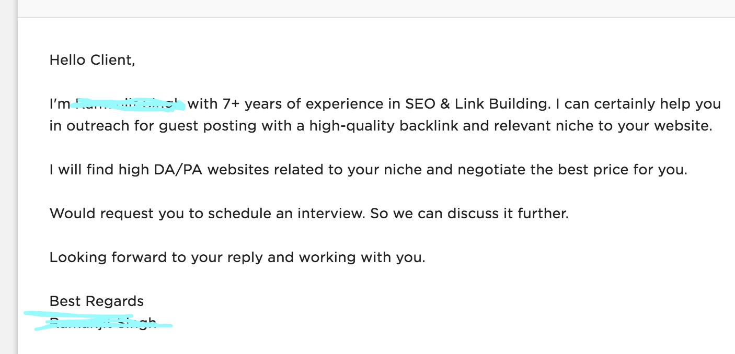
Task: Click the crossed-out signature name below Regards
Action: (103, 322)
